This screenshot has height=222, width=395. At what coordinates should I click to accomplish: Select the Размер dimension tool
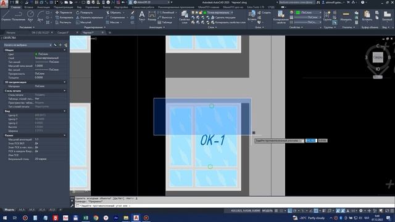click(x=152, y=15)
